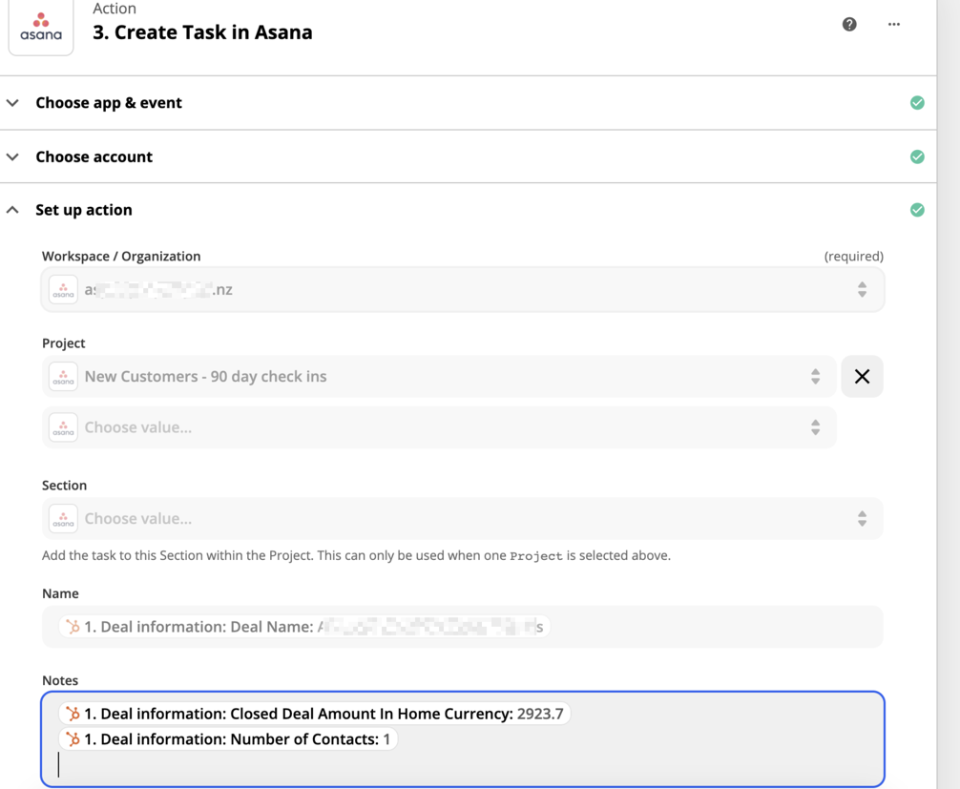The height and width of the screenshot is (789, 960).
Task: Select the Number of Contacts token in Notes
Action: 228,739
